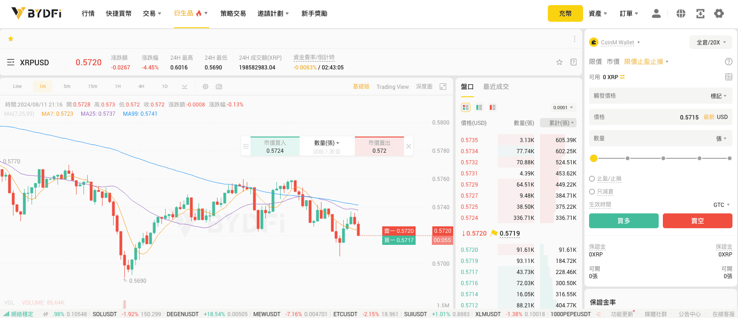Close the quick trade floating widget
The image size is (738, 318).
[x=408, y=146]
